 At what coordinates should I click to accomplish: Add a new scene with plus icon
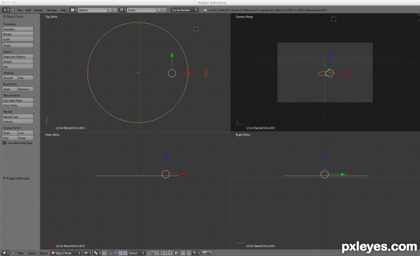click(159, 10)
